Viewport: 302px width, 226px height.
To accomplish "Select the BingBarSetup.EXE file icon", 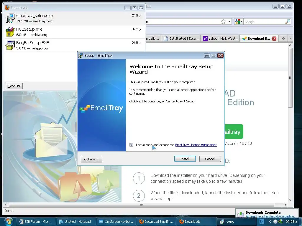I will pos(10,45).
